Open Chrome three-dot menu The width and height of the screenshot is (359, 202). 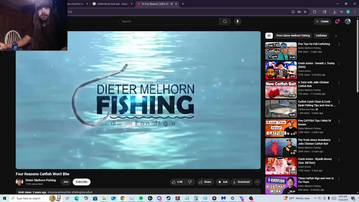click(x=355, y=12)
